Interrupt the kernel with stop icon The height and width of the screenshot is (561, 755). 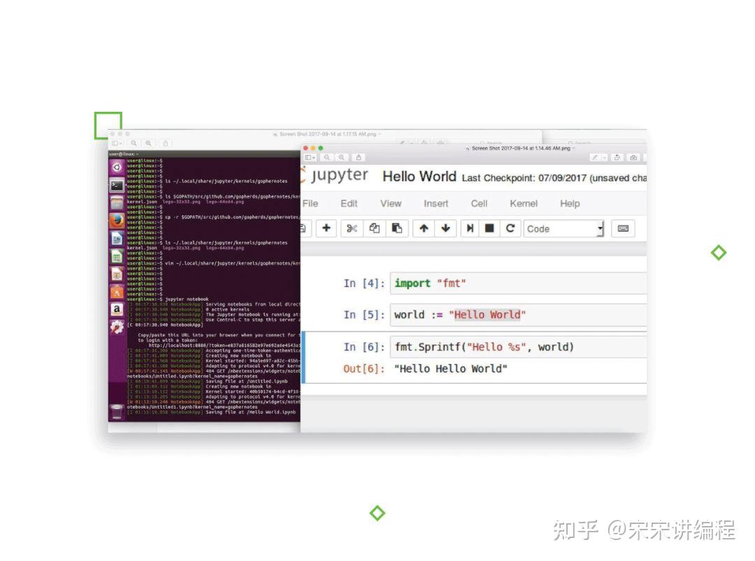tap(490, 228)
